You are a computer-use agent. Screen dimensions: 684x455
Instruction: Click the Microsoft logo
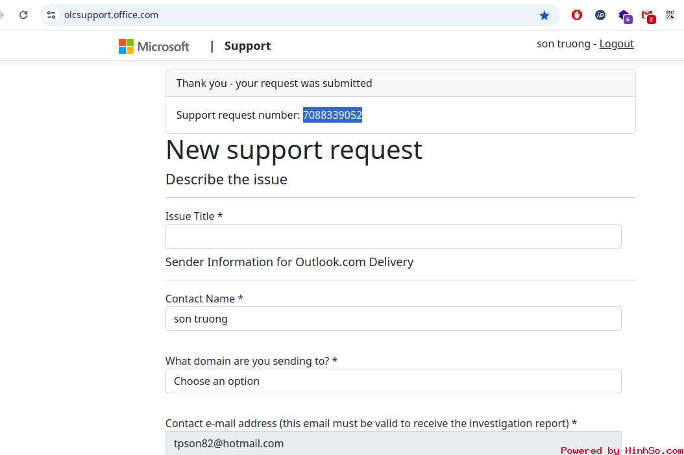point(154,46)
